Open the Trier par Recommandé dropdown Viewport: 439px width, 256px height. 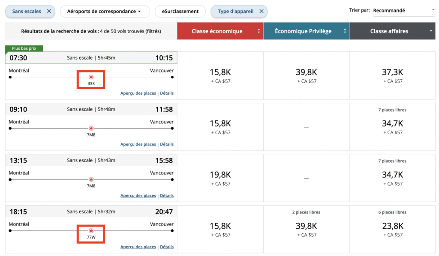click(403, 11)
